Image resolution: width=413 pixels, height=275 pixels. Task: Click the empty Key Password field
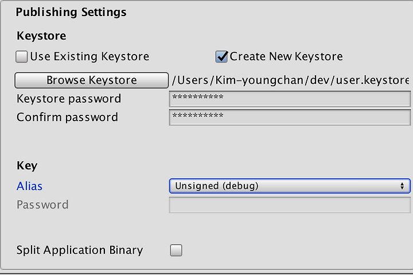pos(290,205)
